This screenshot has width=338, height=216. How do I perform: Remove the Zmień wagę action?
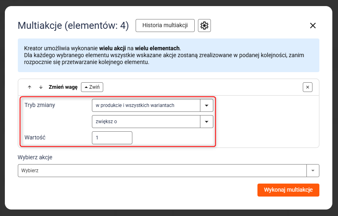[x=308, y=87]
